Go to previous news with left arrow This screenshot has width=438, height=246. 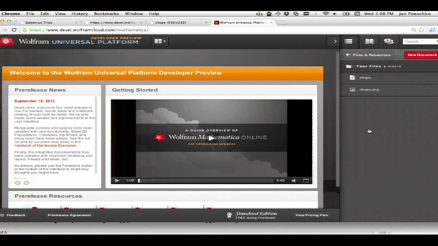(17, 183)
